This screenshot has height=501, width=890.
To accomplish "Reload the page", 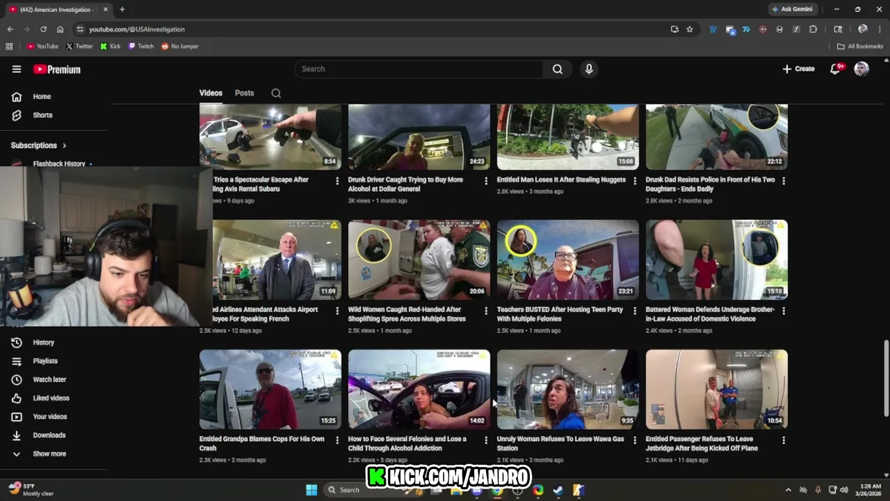I will pos(43,29).
